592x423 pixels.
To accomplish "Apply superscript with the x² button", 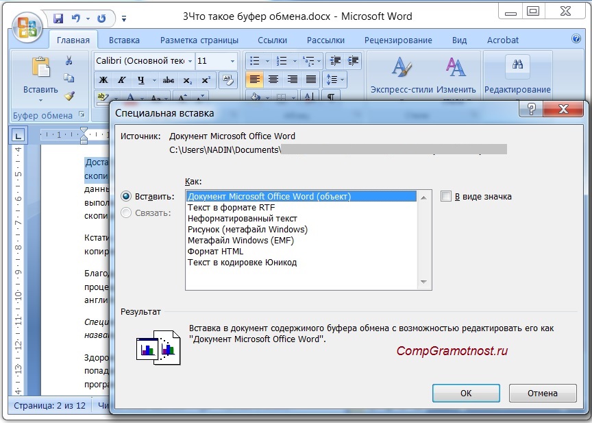I will tap(206, 80).
